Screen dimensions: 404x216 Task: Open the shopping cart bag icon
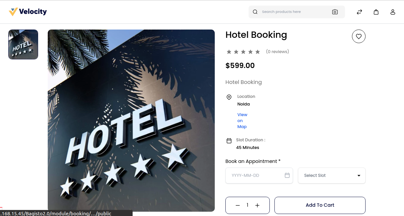[x=376, y=12]
